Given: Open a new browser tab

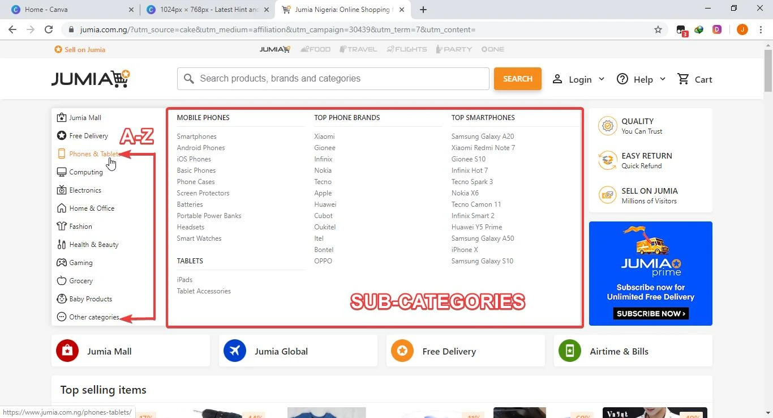Looking at the screenshot, I should point(423,10).
